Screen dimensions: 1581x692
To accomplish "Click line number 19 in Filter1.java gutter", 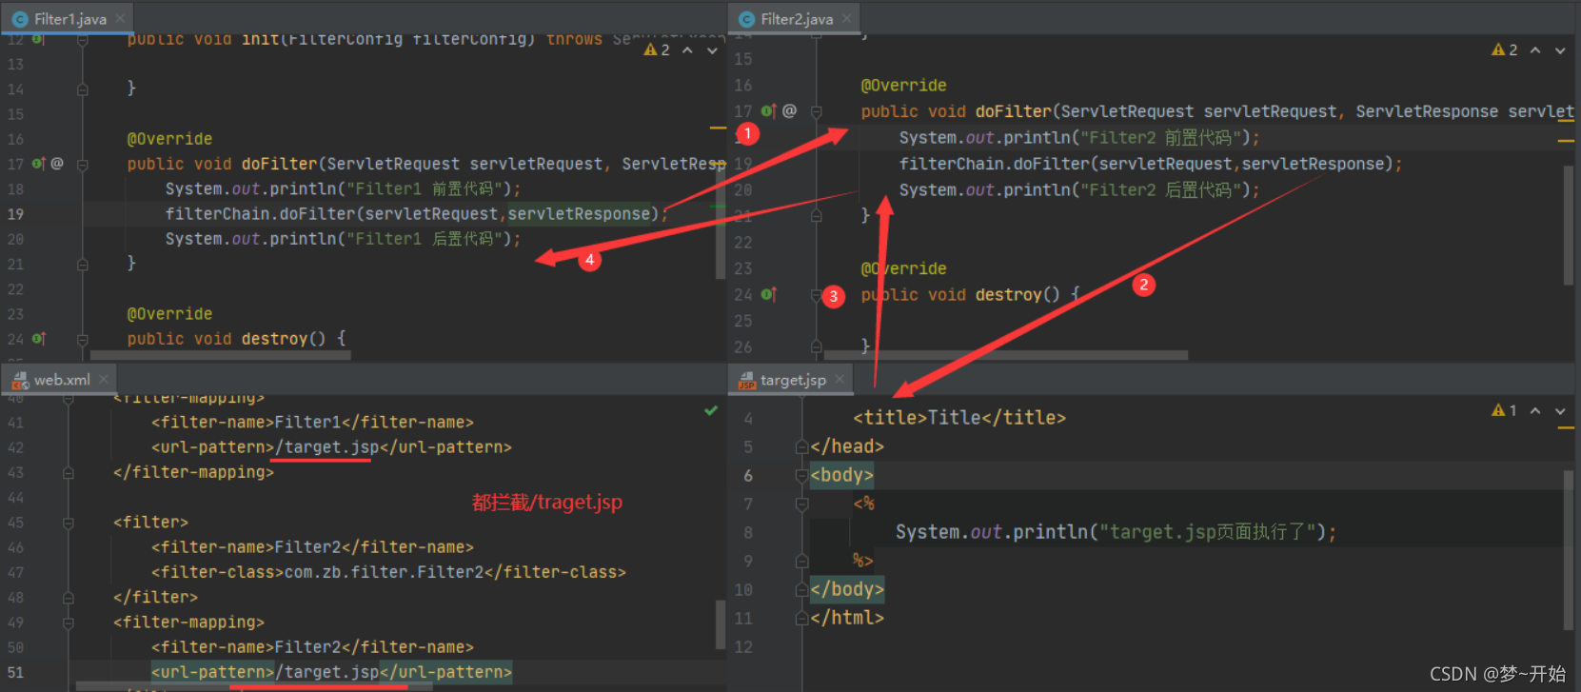I will (x=15, y=214).
